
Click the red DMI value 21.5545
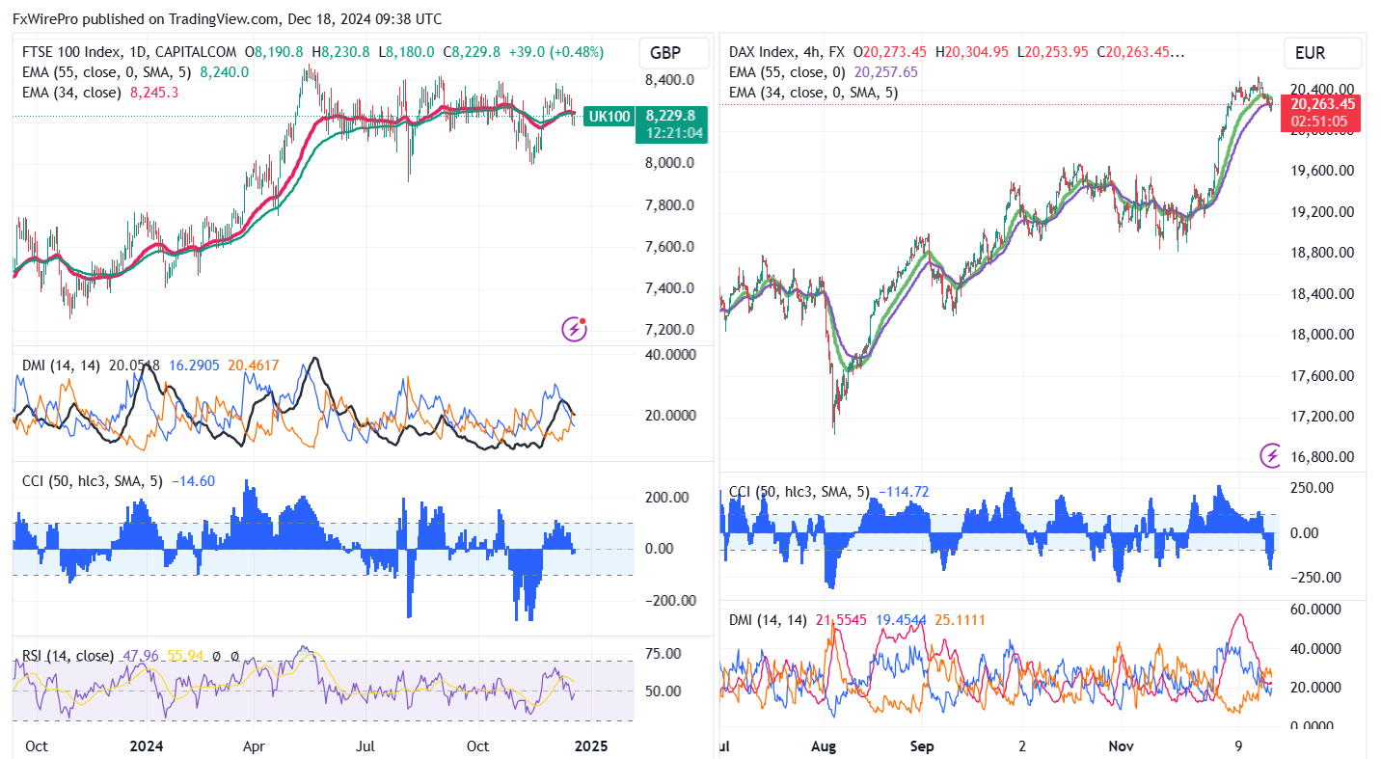[843, 619]
